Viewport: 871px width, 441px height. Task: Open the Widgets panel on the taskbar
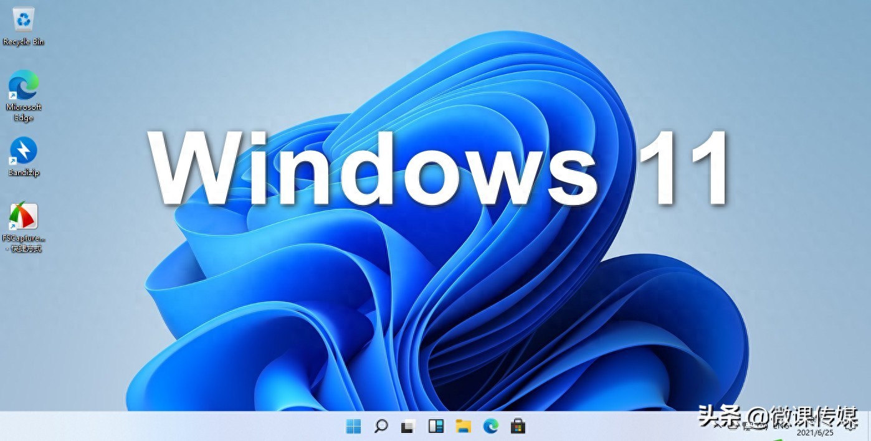435,427
